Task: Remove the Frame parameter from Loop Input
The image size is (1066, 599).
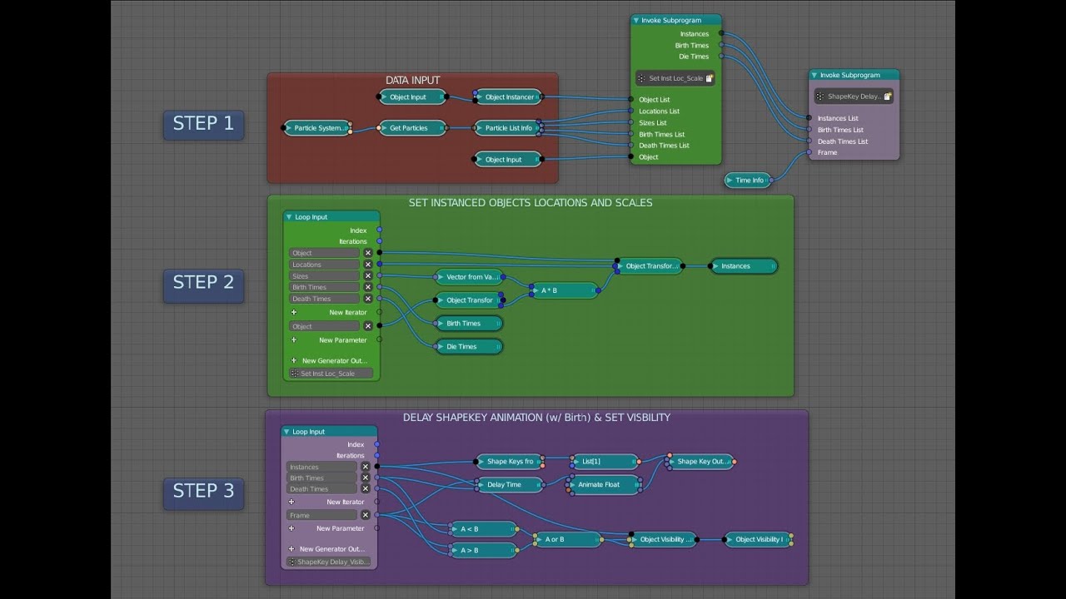Action: tap(365, 515)
